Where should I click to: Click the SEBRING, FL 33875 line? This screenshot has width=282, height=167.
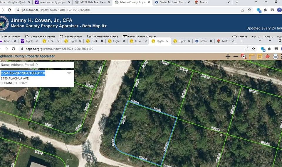14,83
